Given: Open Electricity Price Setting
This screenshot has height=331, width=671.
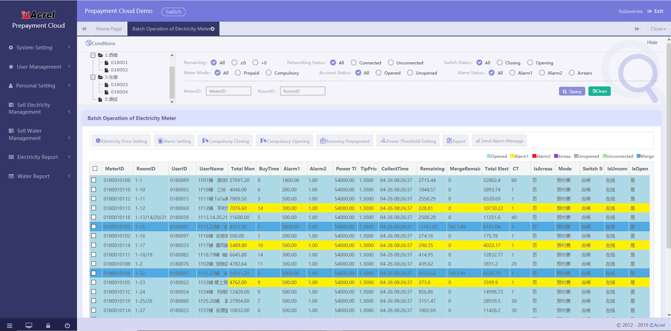Looking at the screenshot, I should click(121, 141).
